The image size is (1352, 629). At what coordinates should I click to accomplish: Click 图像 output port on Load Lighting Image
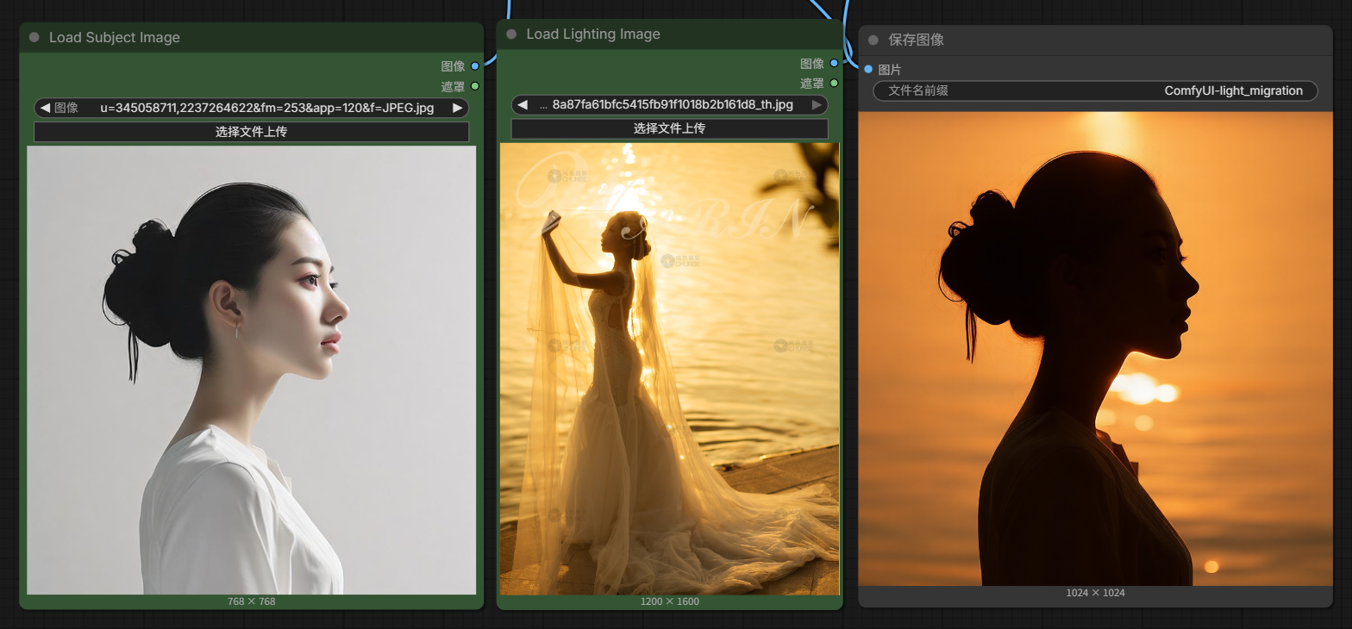(834, 63)
